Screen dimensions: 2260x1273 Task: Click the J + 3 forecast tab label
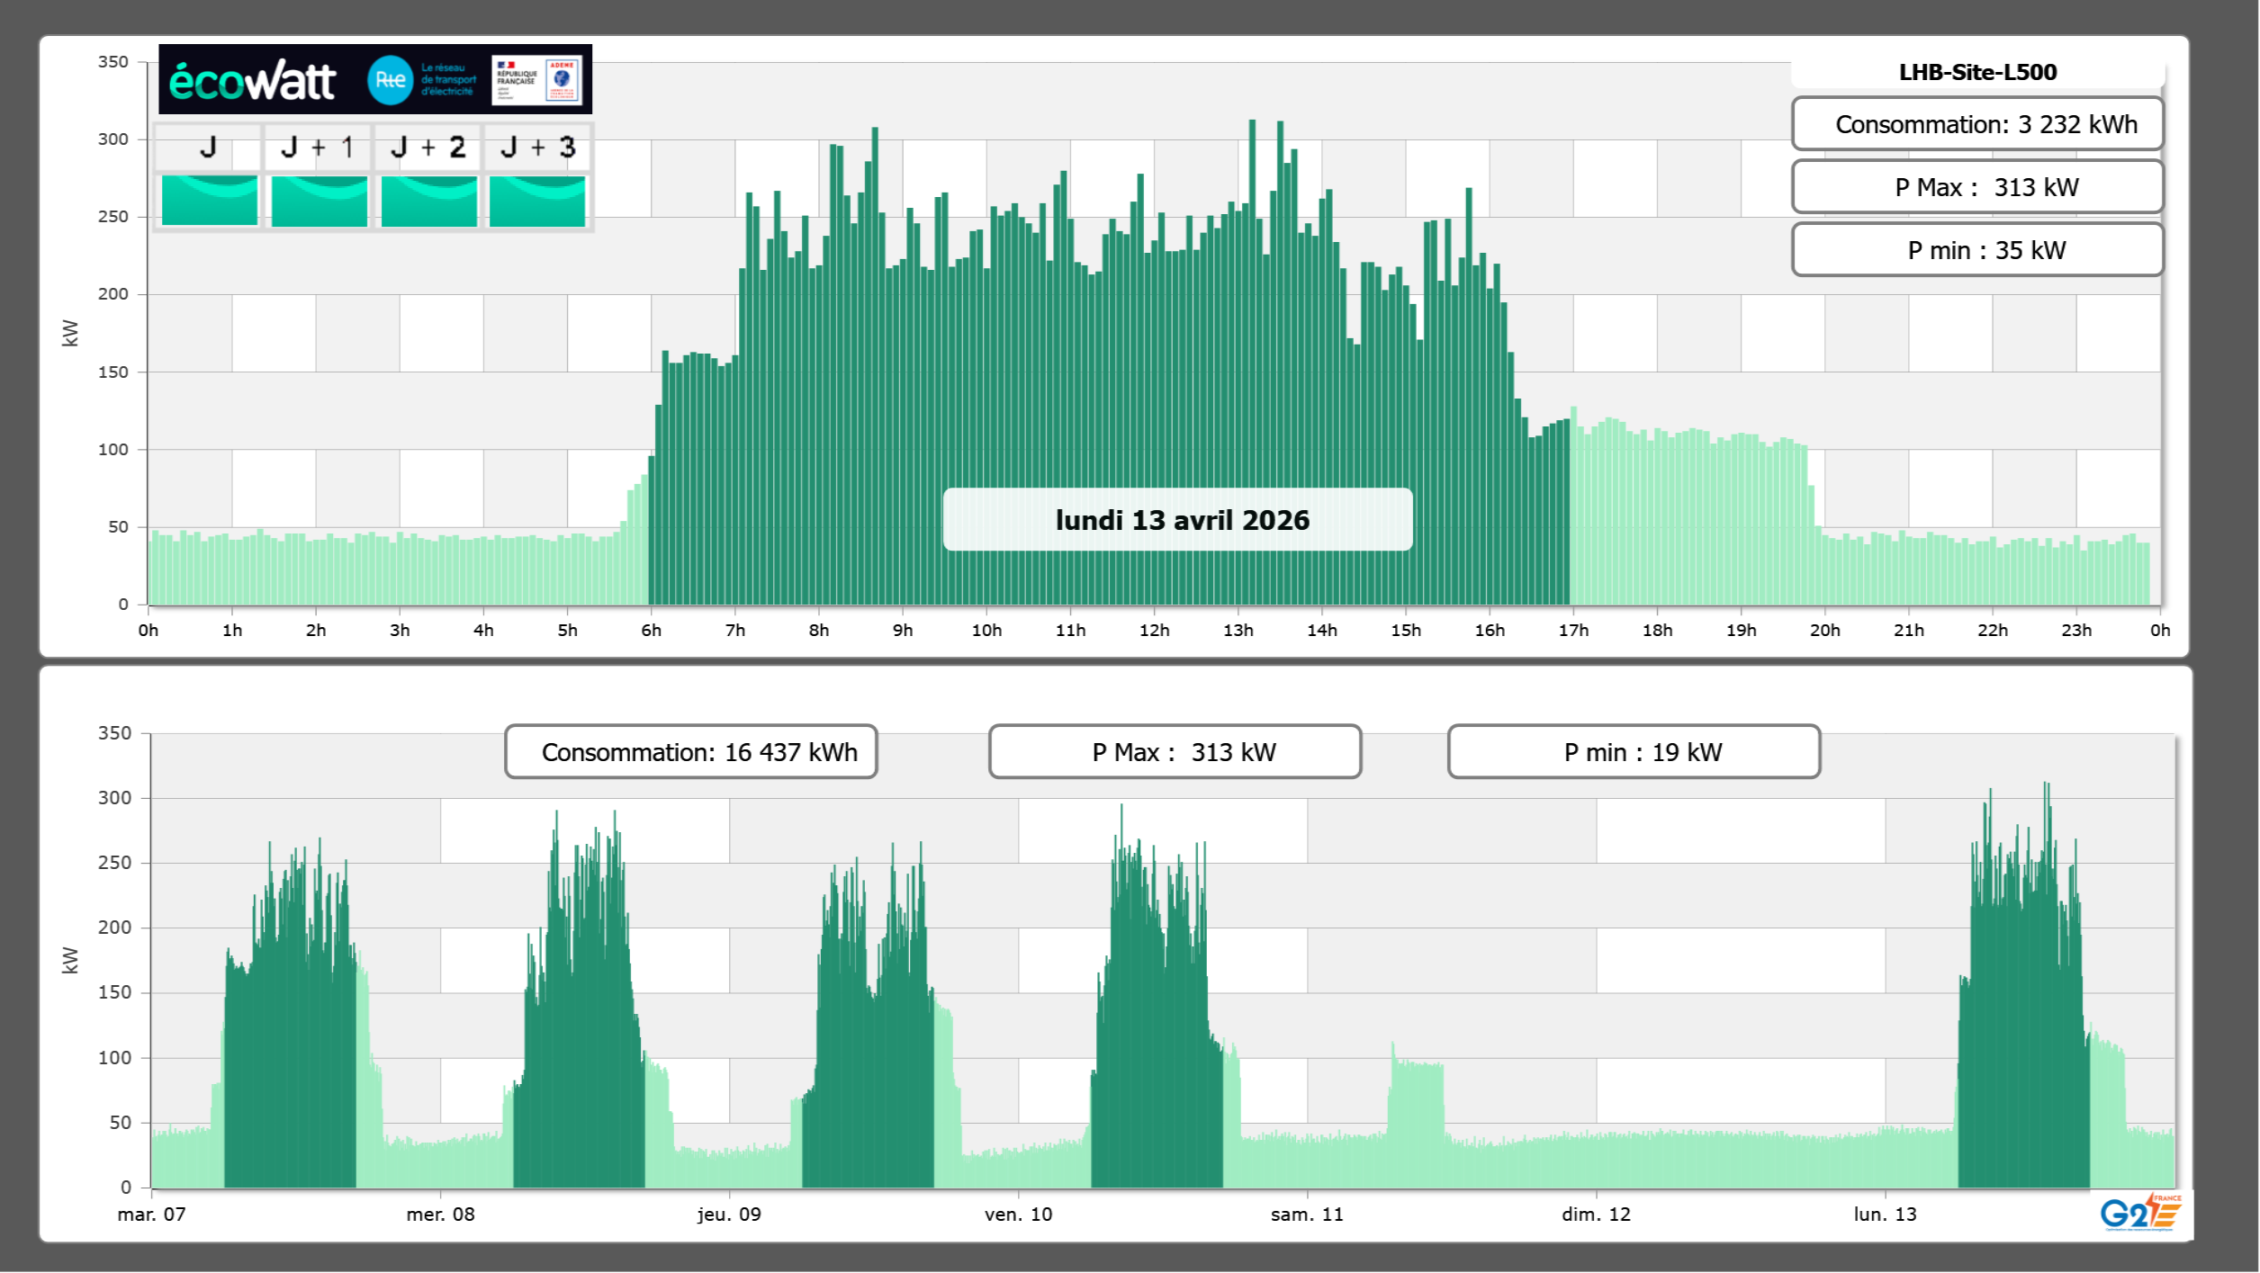537,148
